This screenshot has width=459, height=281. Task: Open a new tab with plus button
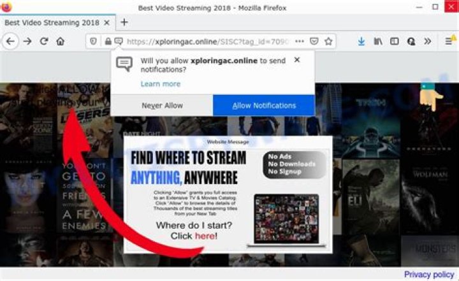[x=124, y=22]
